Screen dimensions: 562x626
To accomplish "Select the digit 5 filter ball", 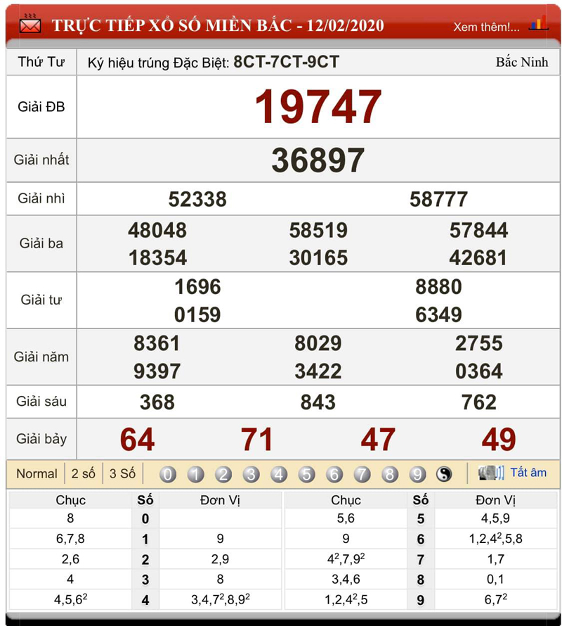I will coord(307,474).
